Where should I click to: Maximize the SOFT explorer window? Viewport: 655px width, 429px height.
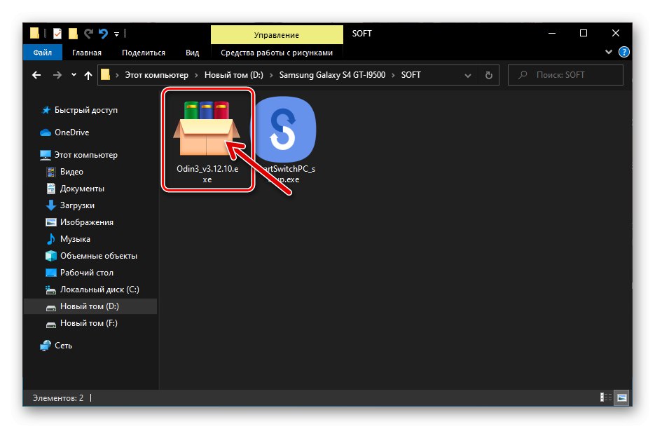(x=584, y=34)
